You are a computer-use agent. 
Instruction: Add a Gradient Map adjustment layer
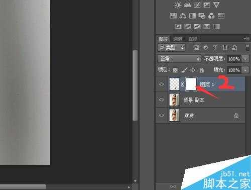[x=216, y=27]
